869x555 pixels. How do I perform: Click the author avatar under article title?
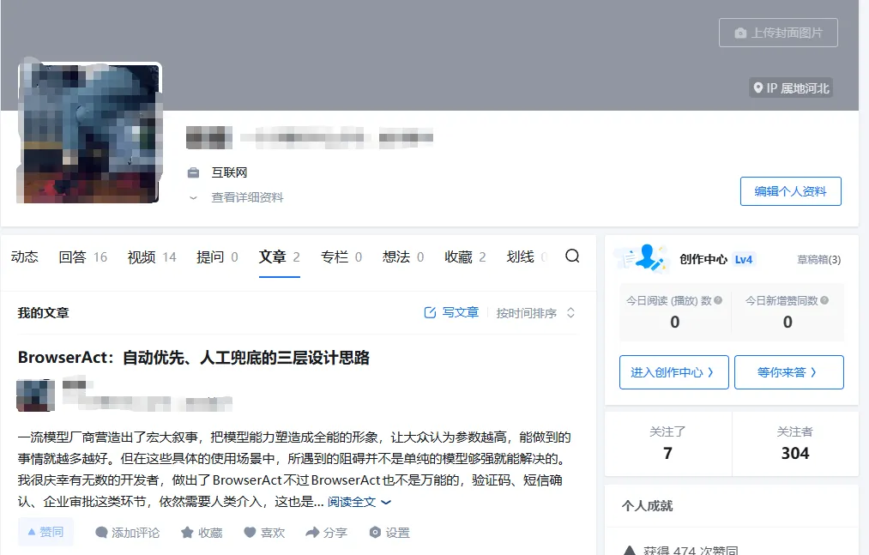click(x=36, y=395)
